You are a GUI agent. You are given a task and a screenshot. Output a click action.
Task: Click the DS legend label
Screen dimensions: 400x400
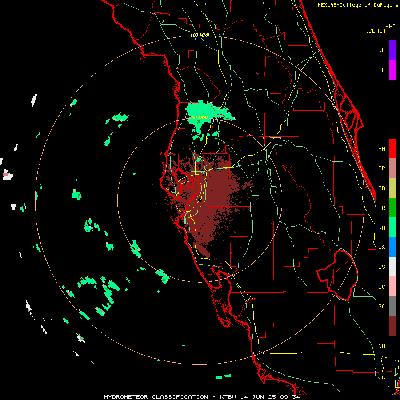pos(381,267)
